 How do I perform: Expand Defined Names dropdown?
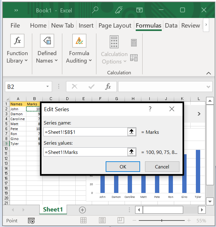coord(56,60)
